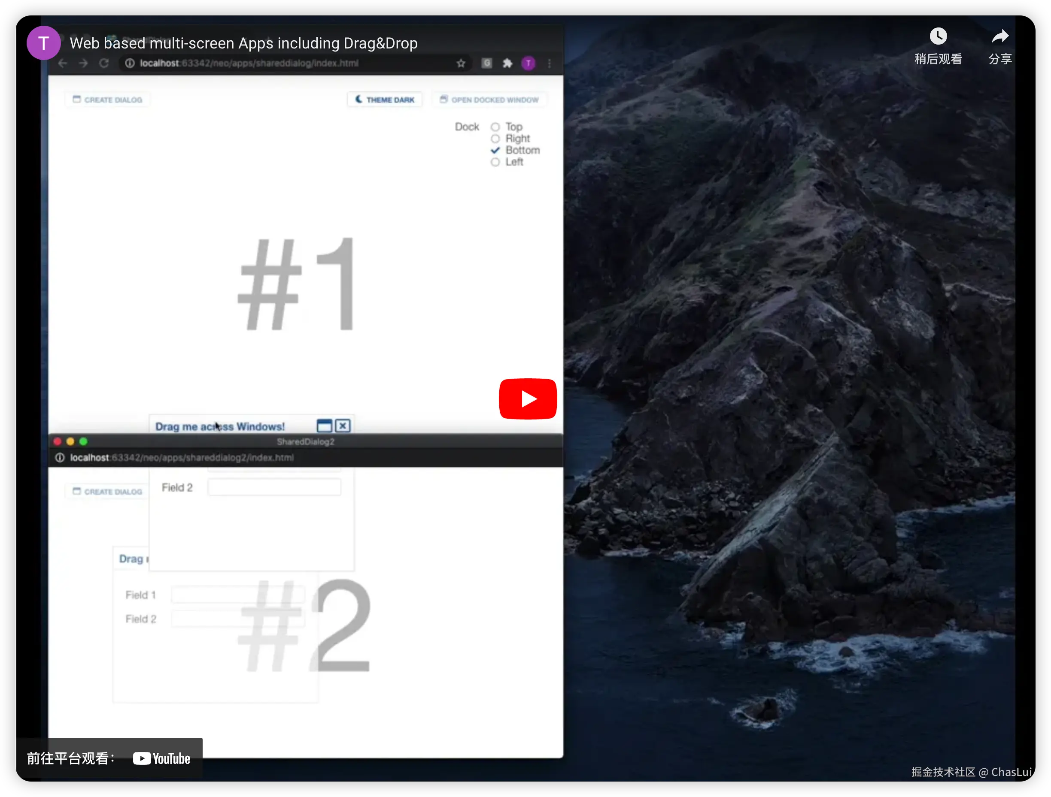Image resolution: width=1051 pixels, height=797 pixels.
Task: Select the Top dock radio option
Action: click(x=495, y=127)
